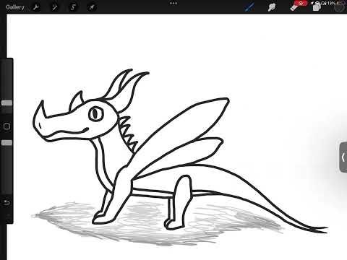
Task: Select the Brush paint tool
Action: click(x=249, y=7)
